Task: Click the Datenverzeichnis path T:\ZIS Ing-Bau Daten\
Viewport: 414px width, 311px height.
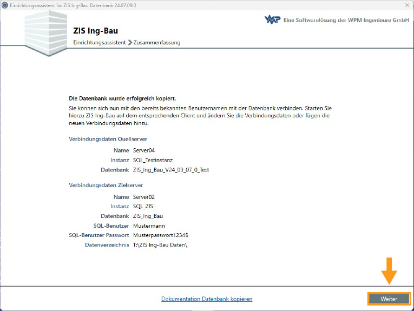Action: coord(160,245)
